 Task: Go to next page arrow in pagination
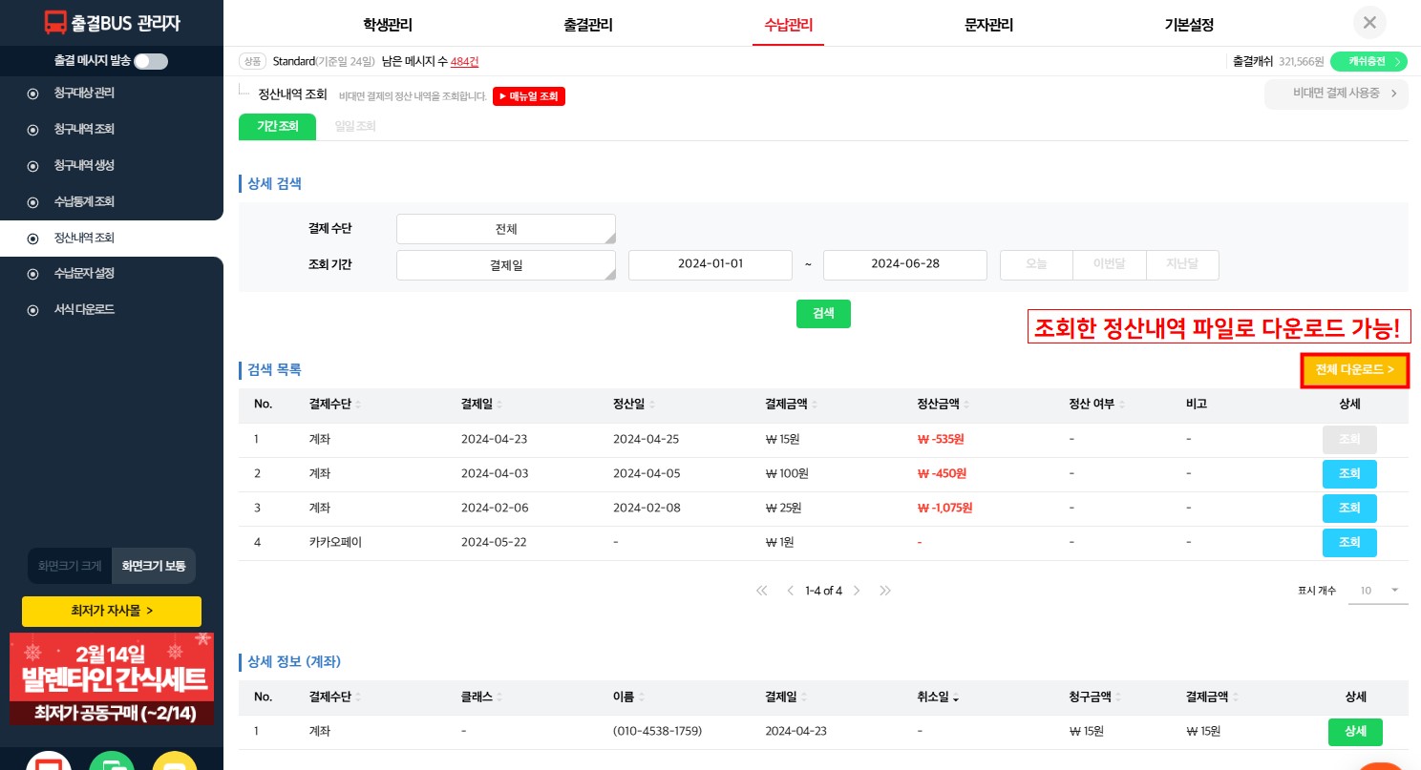click(x=857, y=591)
